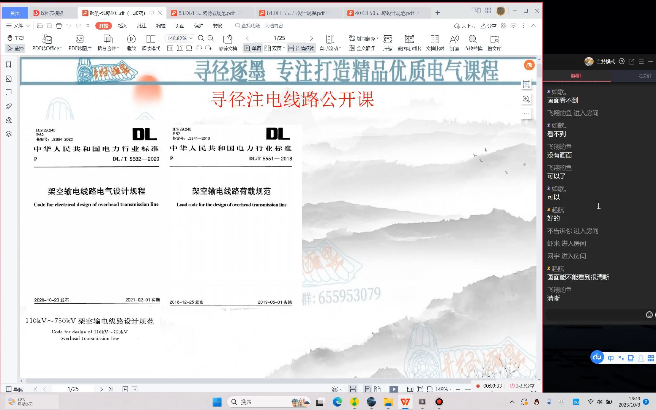Open the thumbnail panel in left sidebar
This screenshot has width=656, height=410.
9,79
